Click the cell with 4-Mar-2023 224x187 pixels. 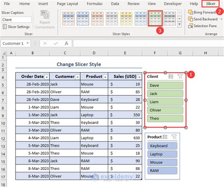pos(33,138)
